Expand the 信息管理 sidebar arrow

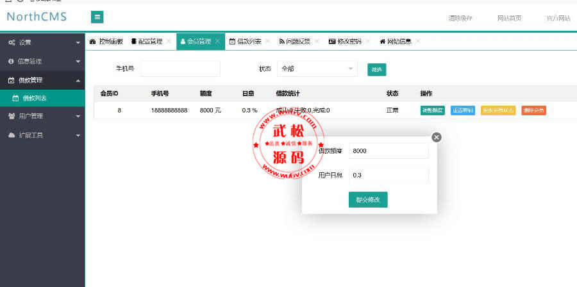78,61
